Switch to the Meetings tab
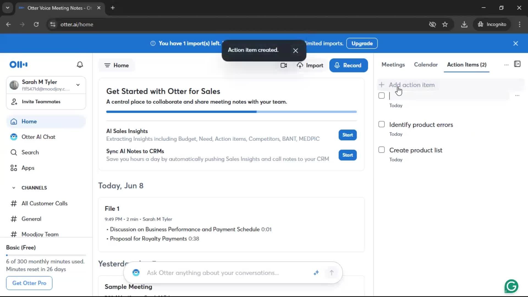Screen dimensions: 528x297 point(393,65)
